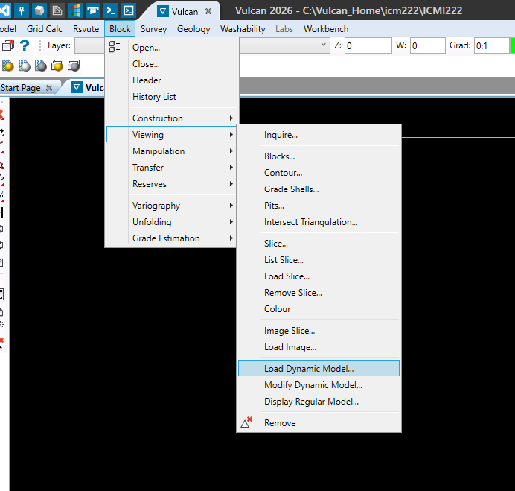The width and height of the screenshot is (515, 491).
Task: Choose Contour... in the Viewing submenu
Action: click(319, 173)
